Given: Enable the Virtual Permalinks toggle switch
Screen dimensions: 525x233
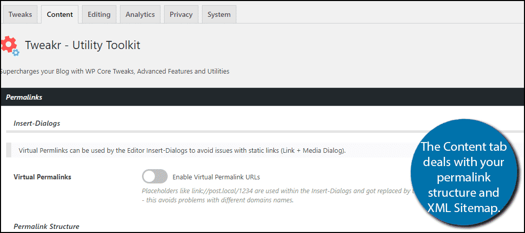Looking at the screenshot, I should click(155, 177).
